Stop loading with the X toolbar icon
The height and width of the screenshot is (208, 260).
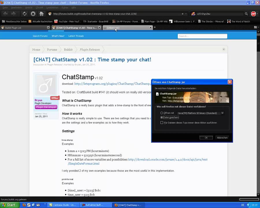(33, 14)
